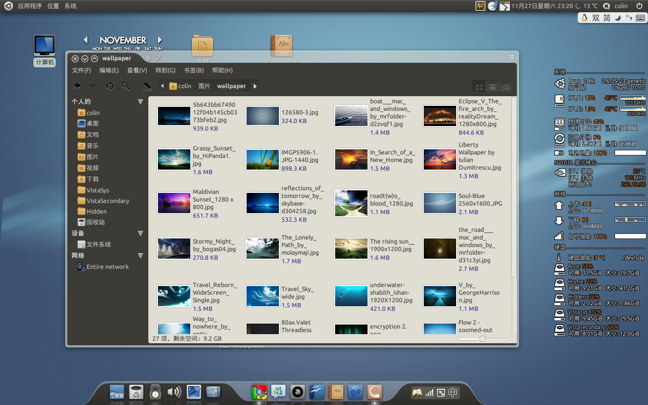The image size is (648, 405).
Task: Select the Soul-Blue 2560x1600.JPG thumbnail
Action: point(439,203)
